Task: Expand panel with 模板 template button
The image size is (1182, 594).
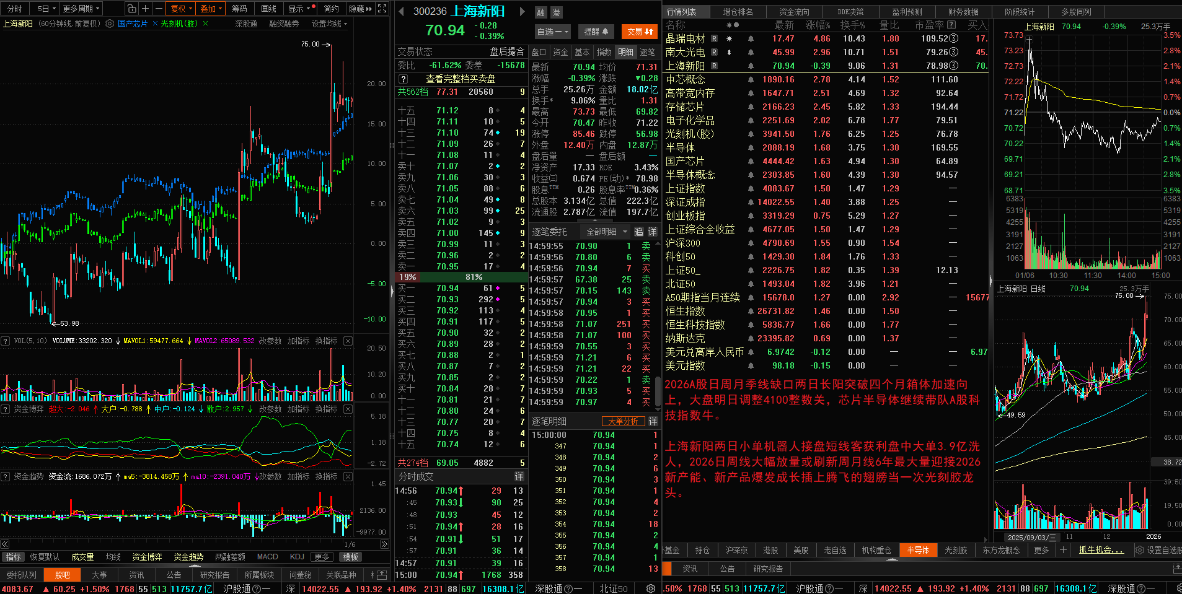Action: [x=351, y=557]
